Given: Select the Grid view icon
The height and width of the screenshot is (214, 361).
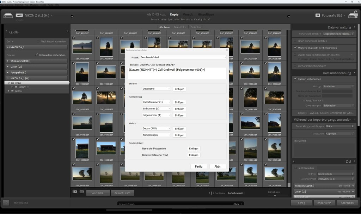Looking at the screenshot, I should tap(75, 191).
